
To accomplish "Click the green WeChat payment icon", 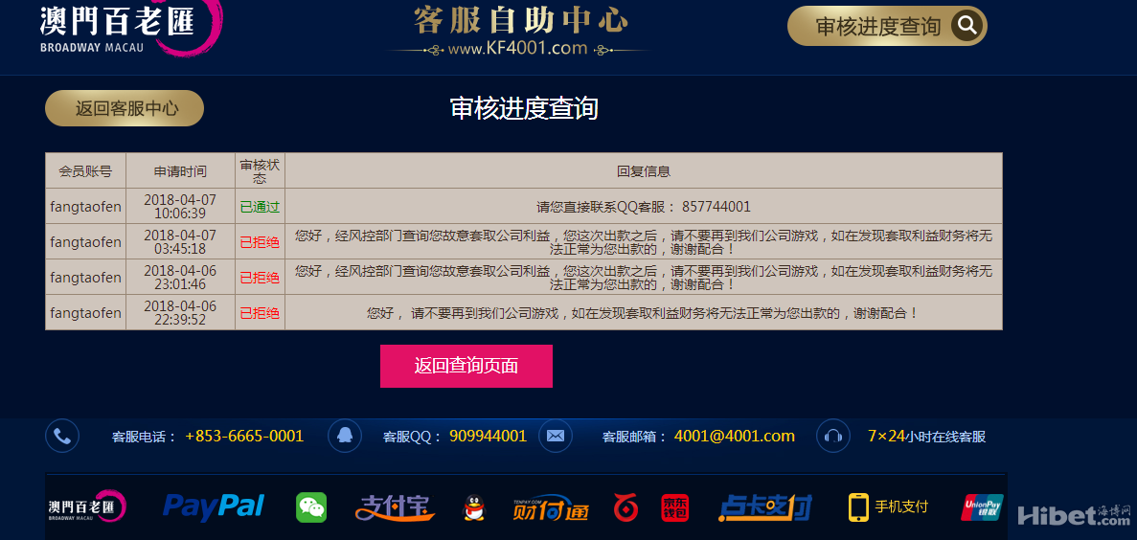I will pyautogui.click(x=311, y=507).
